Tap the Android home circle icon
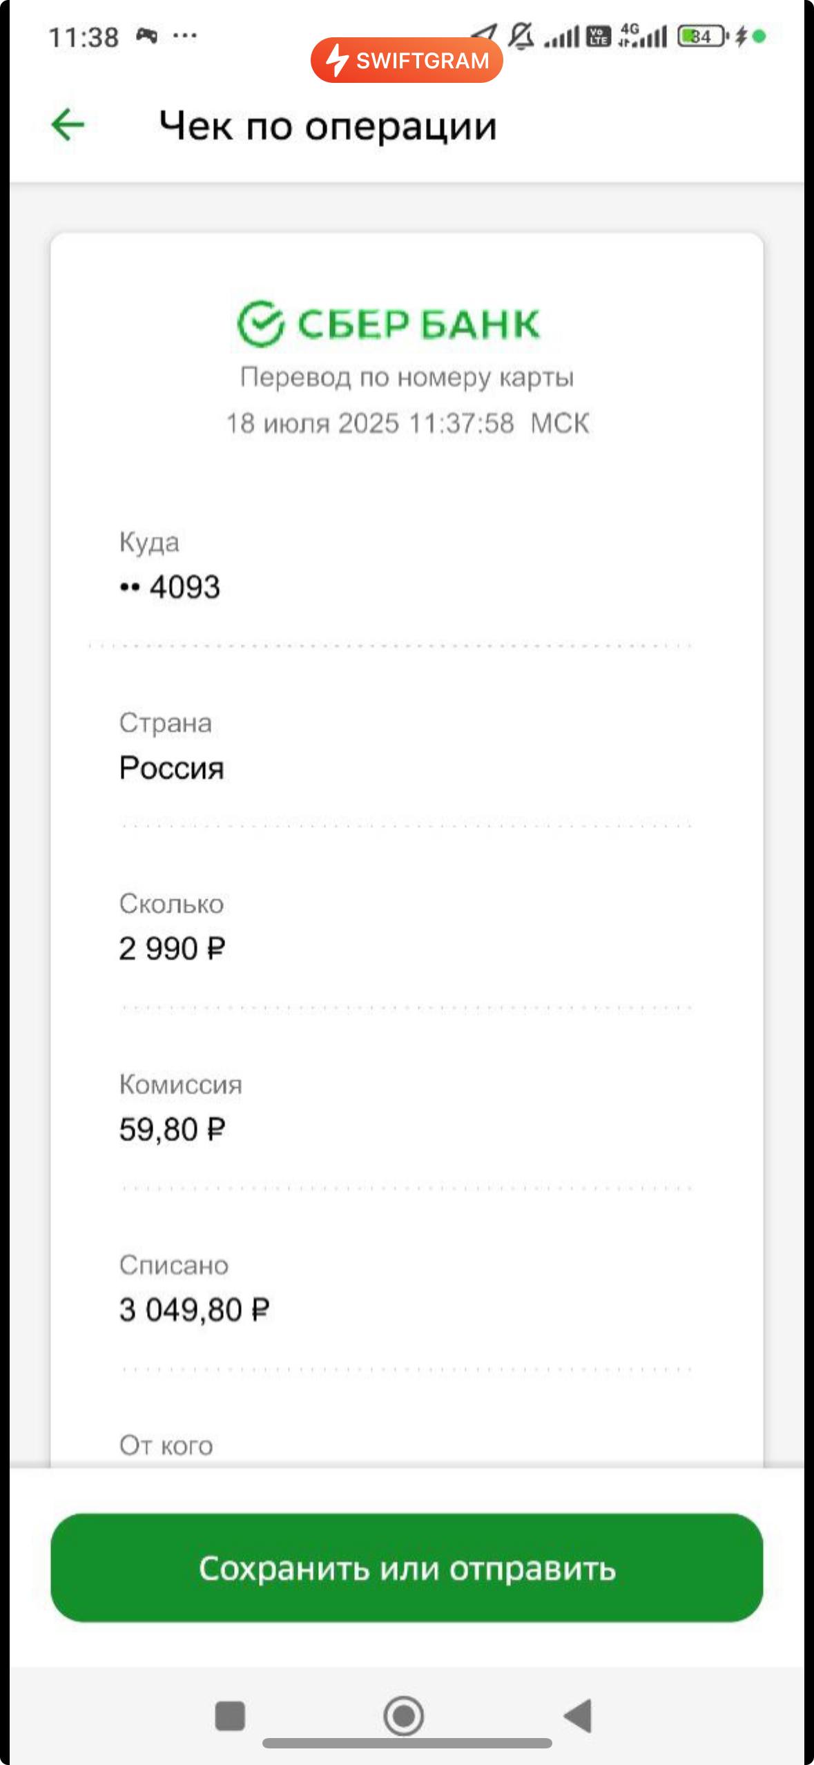 coord(404,1716)
